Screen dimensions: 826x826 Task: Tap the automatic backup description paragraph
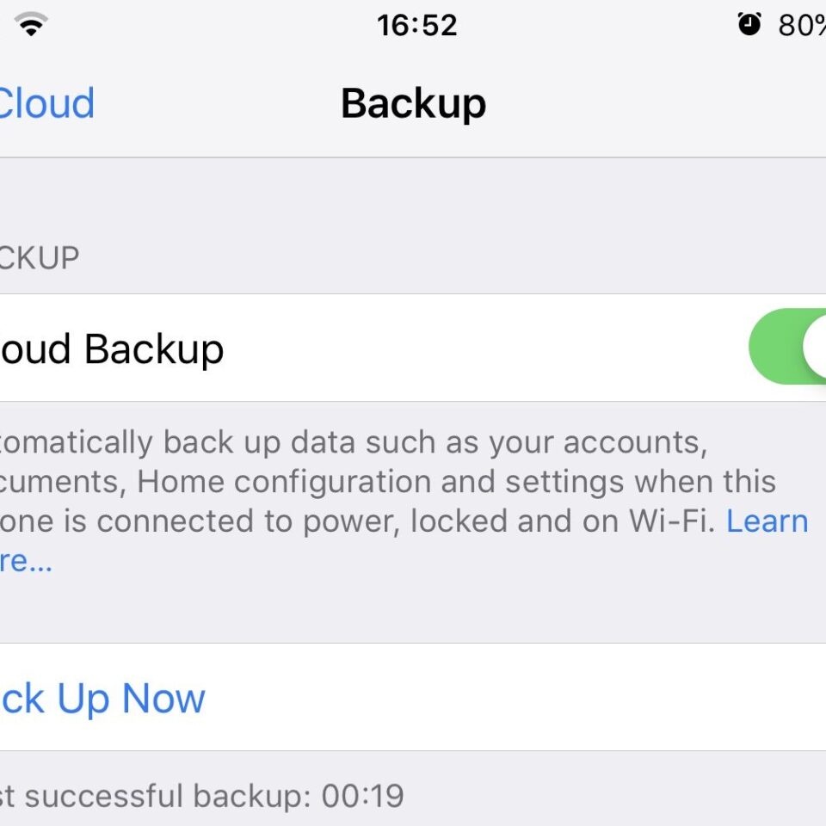(404, 501)
